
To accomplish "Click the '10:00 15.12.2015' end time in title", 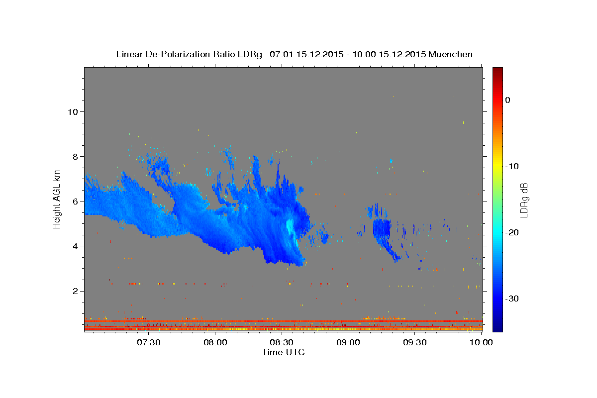I will (x=389, y=54).
